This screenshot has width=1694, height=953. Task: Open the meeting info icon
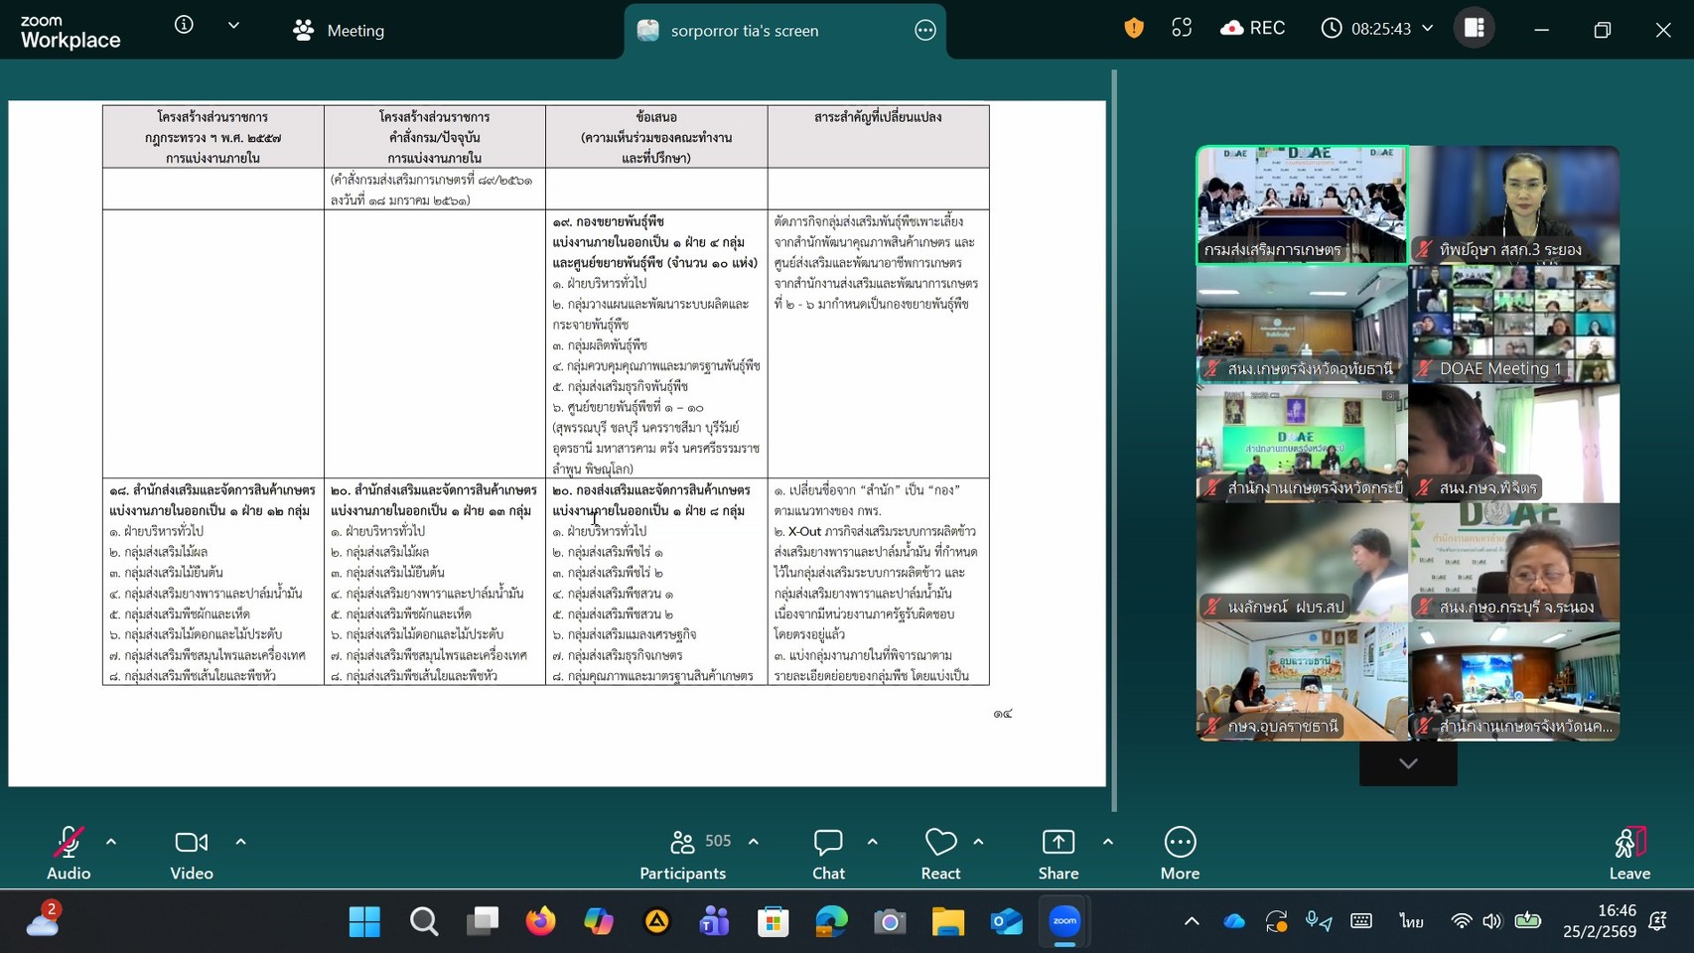184,26
